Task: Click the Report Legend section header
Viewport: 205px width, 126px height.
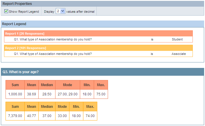Action: [102, 24]
